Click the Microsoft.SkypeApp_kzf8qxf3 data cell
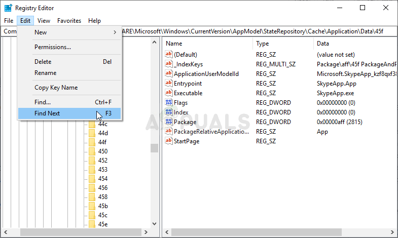 356,74
